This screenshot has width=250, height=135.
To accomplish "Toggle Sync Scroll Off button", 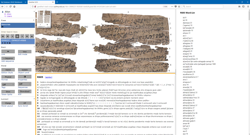I will pos(24,103).
